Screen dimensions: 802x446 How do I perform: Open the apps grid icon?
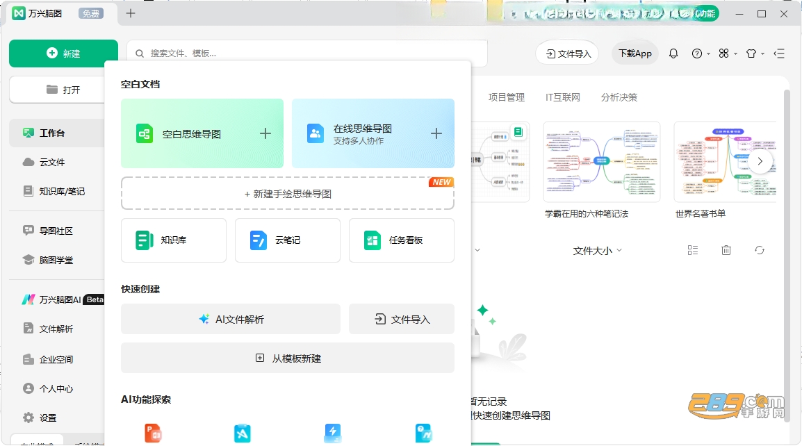tap(723, 53)
